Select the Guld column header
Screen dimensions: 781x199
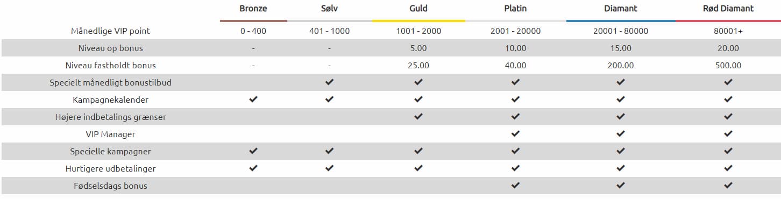tap(418, 9)
